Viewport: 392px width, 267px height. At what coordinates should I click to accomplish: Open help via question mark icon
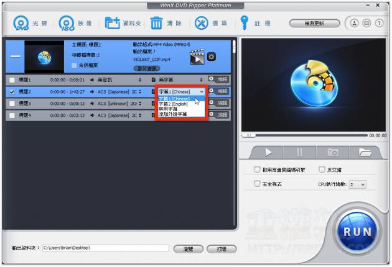(x=379, y=23)
